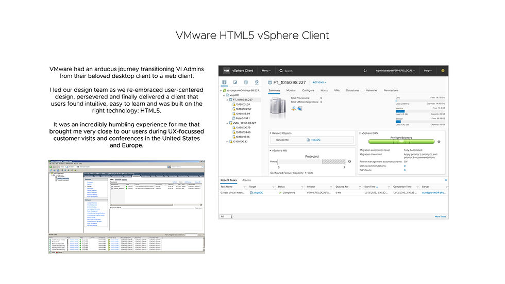Viewport: 505px width, 284px height.
Task: Click the search magnifier icon
Action: pos(281,71)
